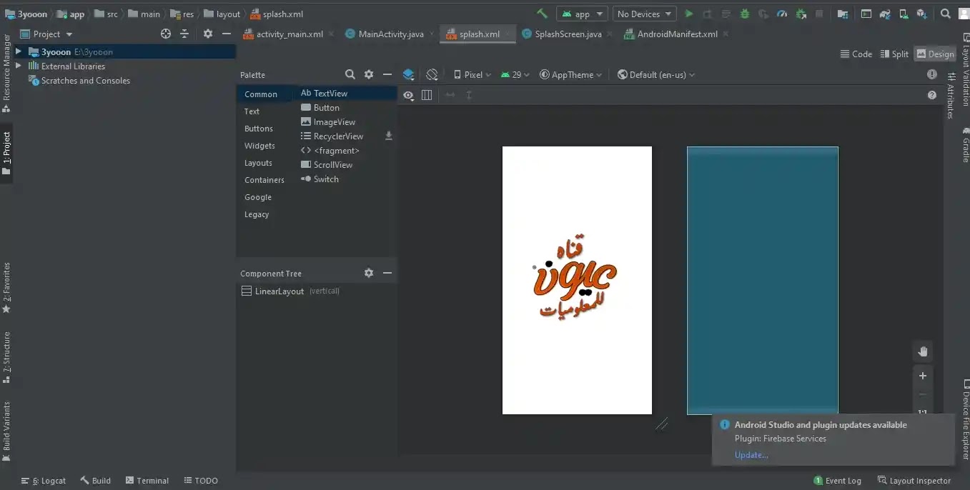Screen dimensions: 970x490
Task: Click Select Opened File target icon
Action: pyautogui.click(x=166, y=34)
